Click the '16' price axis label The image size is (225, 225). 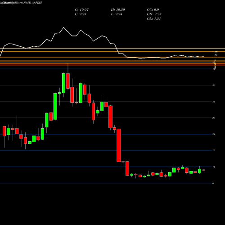214,150
